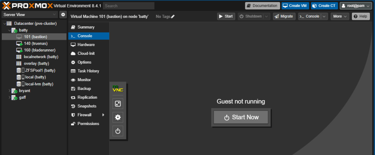Click the search input field

[x=129, y=6]
